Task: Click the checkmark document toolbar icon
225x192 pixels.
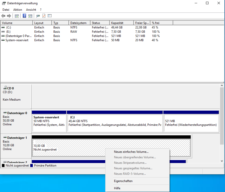Action: 44,16
